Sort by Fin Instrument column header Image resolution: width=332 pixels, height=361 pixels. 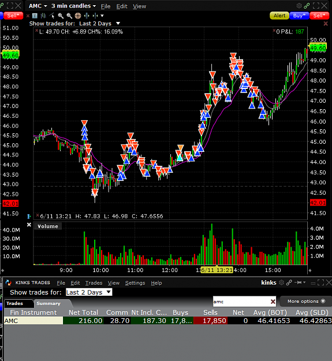click(33, 312)
